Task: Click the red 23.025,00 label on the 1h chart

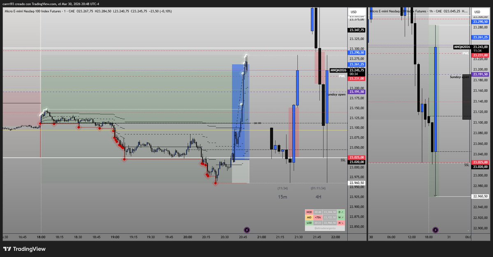Action: click(x=480, y=162)
